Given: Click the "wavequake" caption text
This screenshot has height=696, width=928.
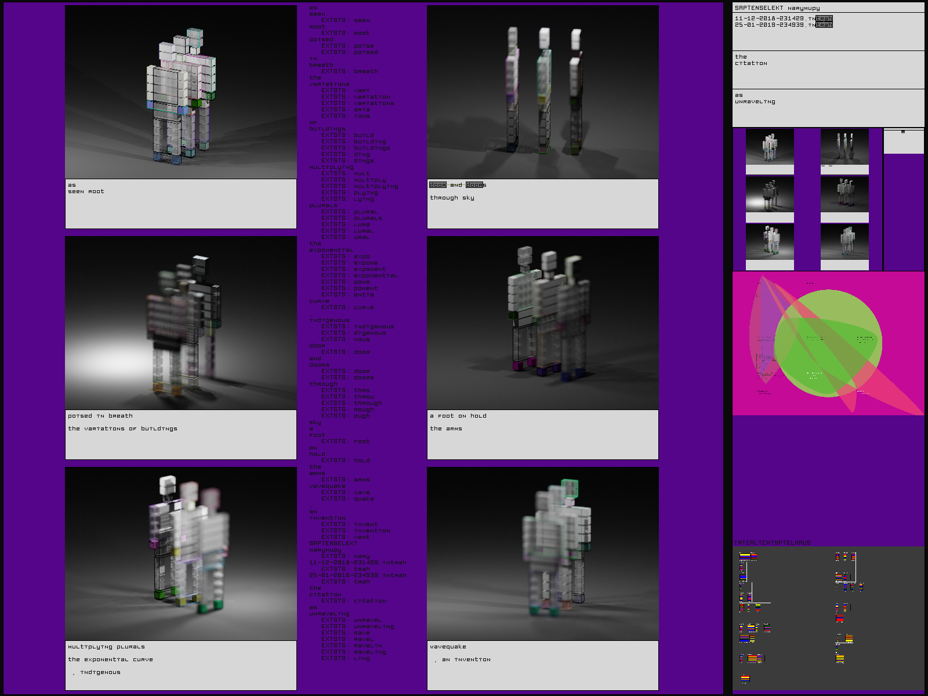Looking at the screenshot, I should click(448, 647).
